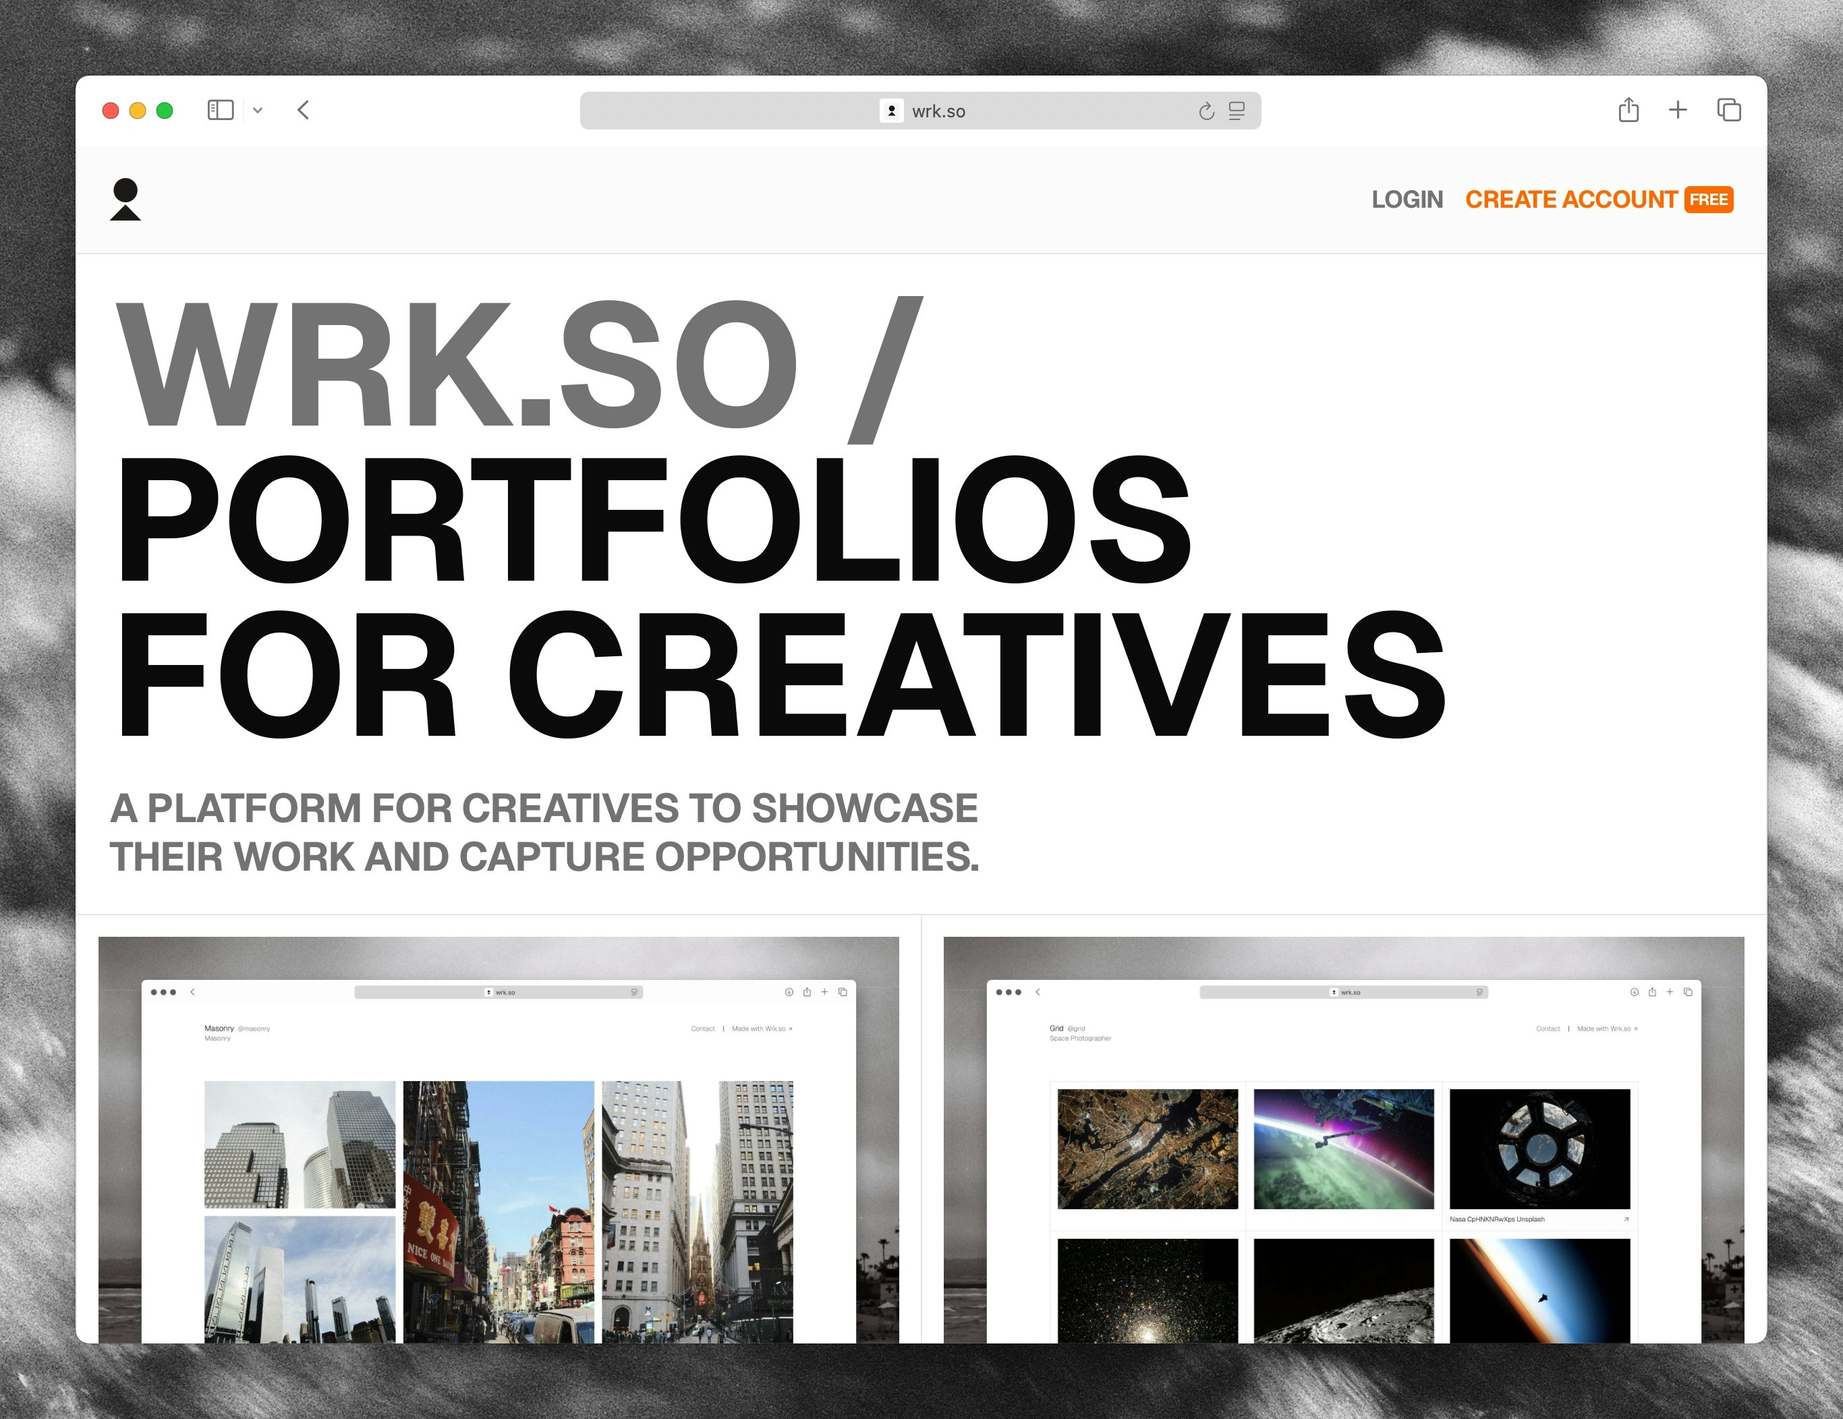1843x1419 pixels.
Task: Click the shuttle over Earth horizon photo
Action: pyautogui.click(x=1539, y=1291)
